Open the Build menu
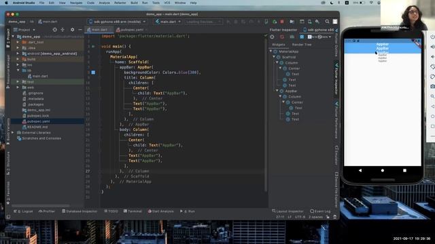435x244 pixels. click(x=135, y=3)
